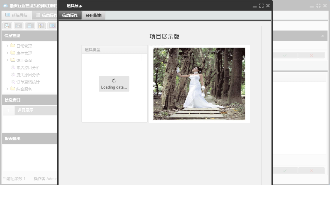330x211 pixels.
Task: Select 统计查询 folder label
Action: 24,60
